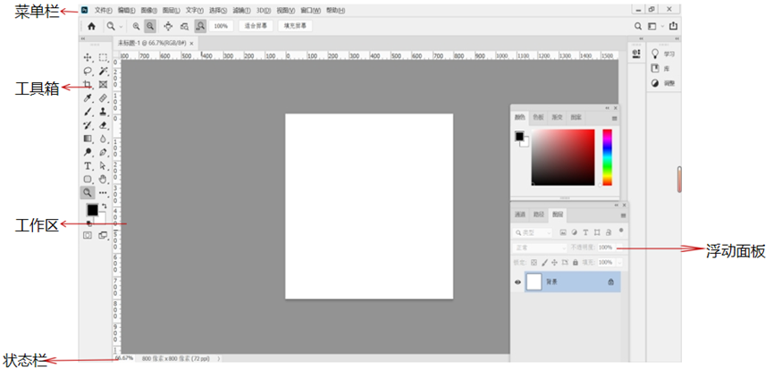
Task: Switch to the 路径 paths tab
Action: (x=539, y=214)
